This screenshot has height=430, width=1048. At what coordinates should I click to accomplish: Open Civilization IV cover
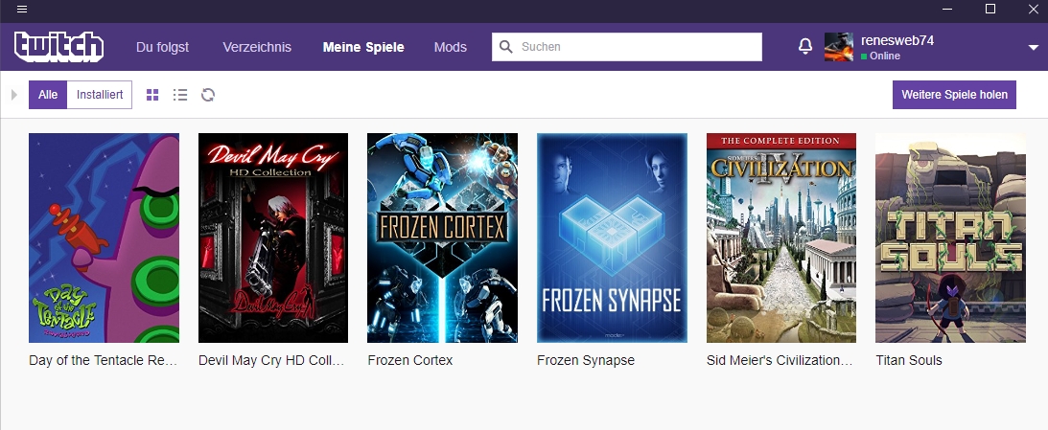pyautogui.click(x=781, y=238)
